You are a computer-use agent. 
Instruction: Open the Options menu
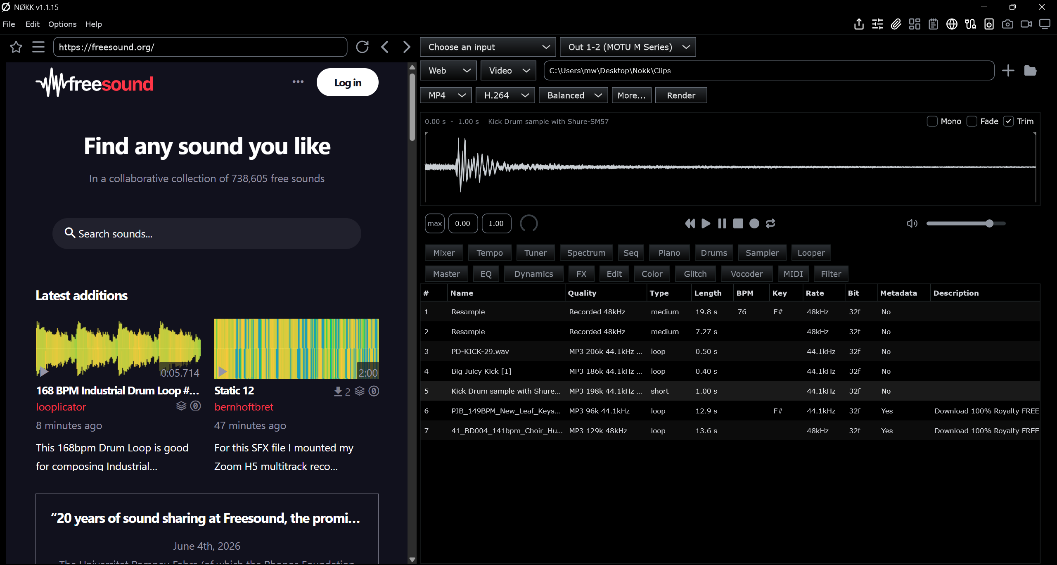point(62,24)
